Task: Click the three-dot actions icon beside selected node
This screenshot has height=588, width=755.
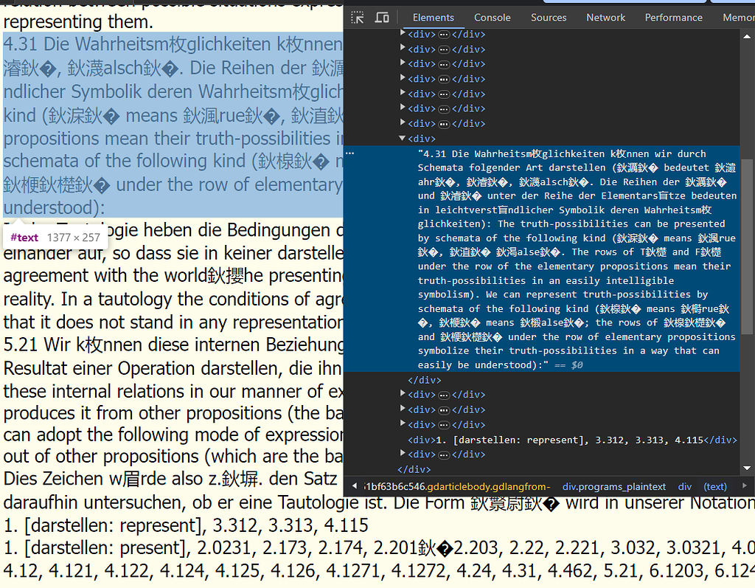Action: coord(350,153)
